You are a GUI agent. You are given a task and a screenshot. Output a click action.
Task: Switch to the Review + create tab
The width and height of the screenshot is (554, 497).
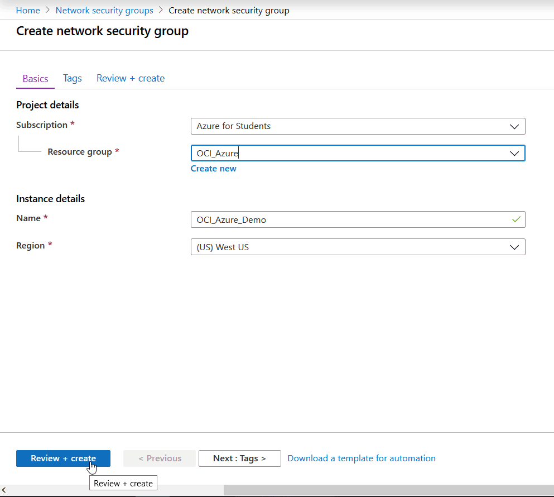tap(130, 78)
